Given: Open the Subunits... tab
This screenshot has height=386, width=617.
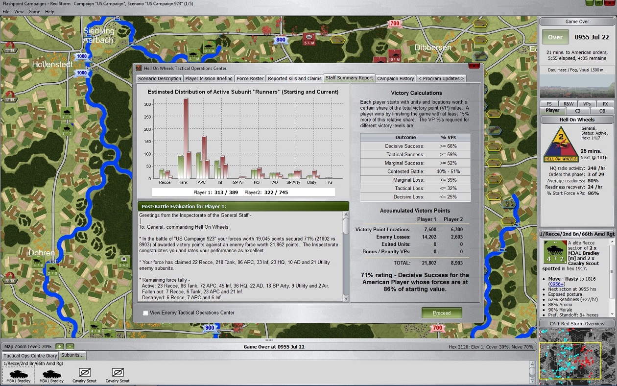Looking at the screenshot, I should tap(73, 355).
